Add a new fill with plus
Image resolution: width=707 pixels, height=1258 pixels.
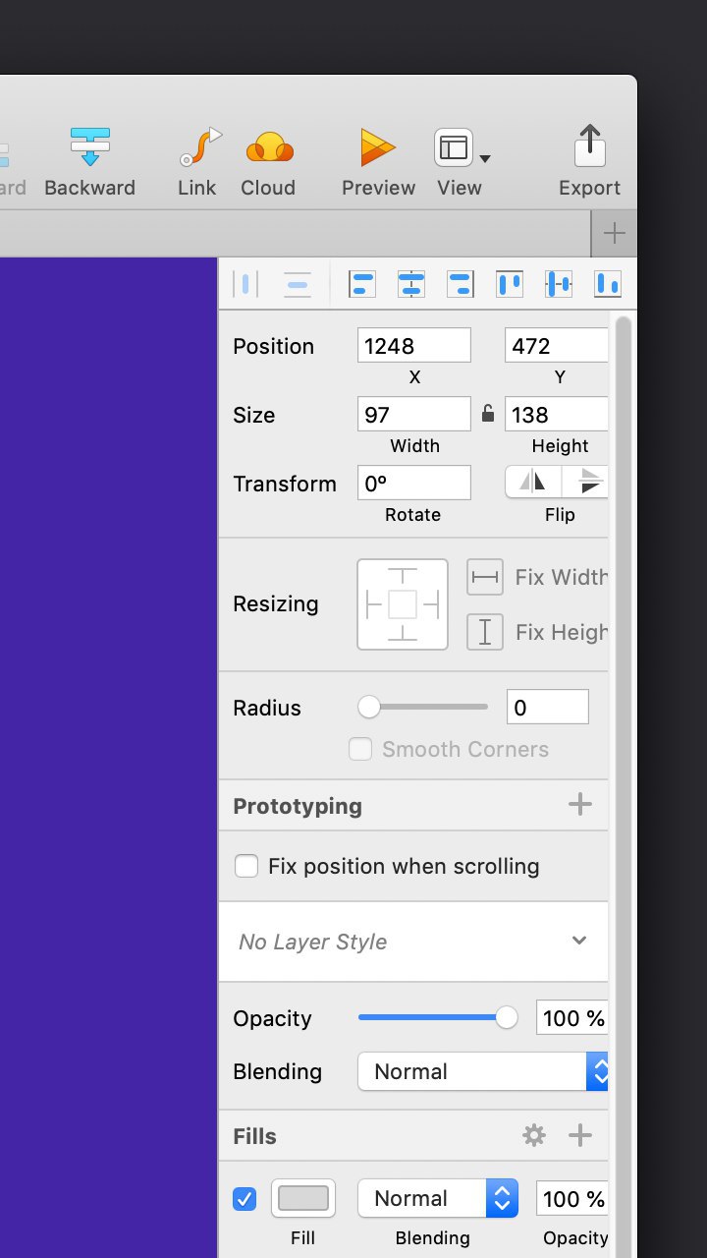coord(580,1136)
